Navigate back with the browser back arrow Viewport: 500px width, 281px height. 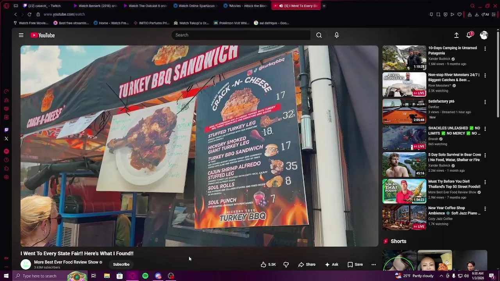pyautogui.click(x=16, y=14)
